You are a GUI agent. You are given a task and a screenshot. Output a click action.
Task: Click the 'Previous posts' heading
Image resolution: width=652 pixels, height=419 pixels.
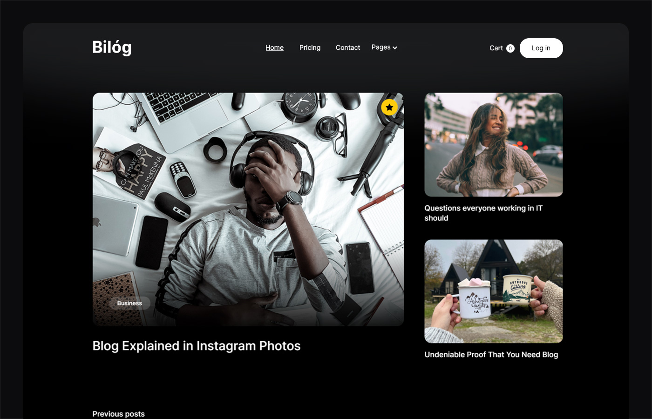(118, 413)
